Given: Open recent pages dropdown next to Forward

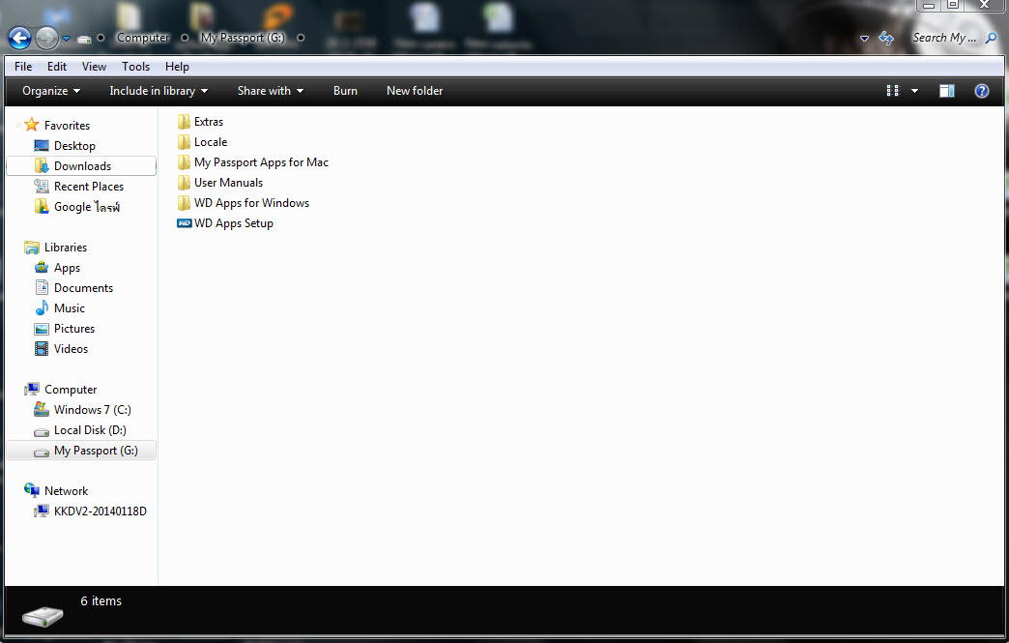Looking at the screenshot, I should click(x=67, y=39).
